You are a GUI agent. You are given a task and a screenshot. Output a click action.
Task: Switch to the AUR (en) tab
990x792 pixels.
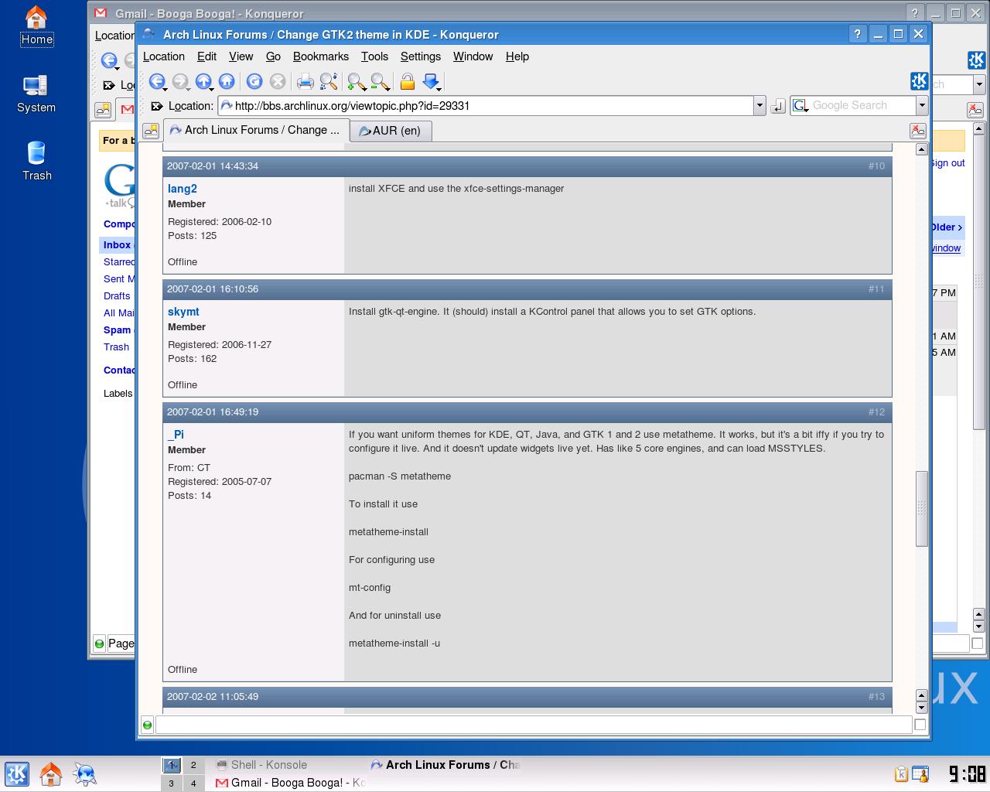pyautogui.click(x=390, y=131)
